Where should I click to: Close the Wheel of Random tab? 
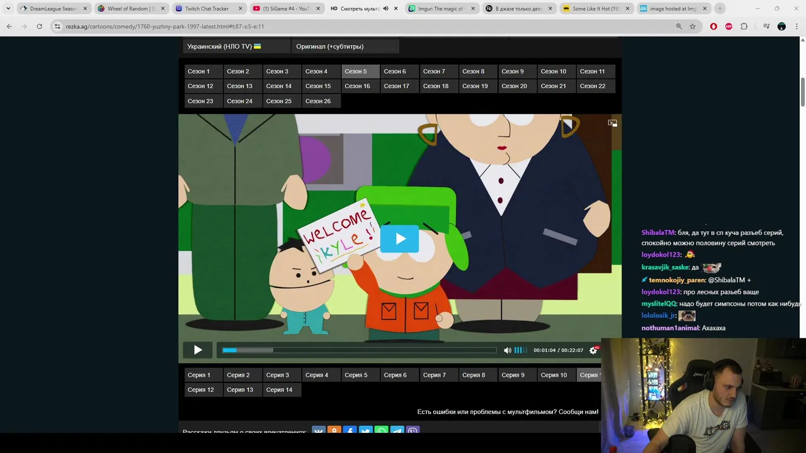pyautogui.click(x=162, y=9)
